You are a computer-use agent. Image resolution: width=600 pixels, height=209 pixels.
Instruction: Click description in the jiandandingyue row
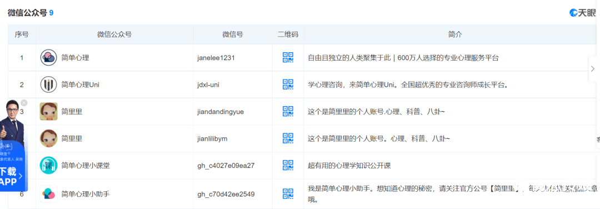point(377,111)
